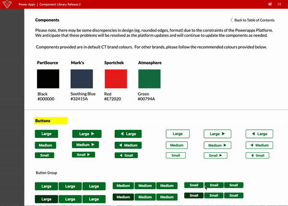
Task: Click filled Medium button with right arrow
Action: tap(85, 145)
